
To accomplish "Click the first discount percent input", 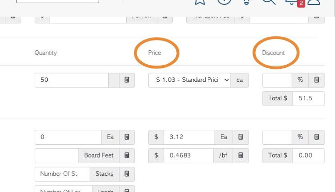I will 277,80.
